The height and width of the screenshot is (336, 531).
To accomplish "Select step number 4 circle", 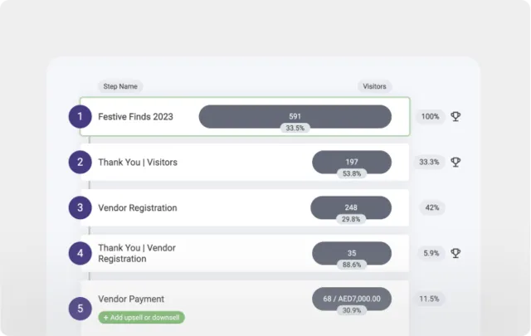I will click(x=80, y=253).
